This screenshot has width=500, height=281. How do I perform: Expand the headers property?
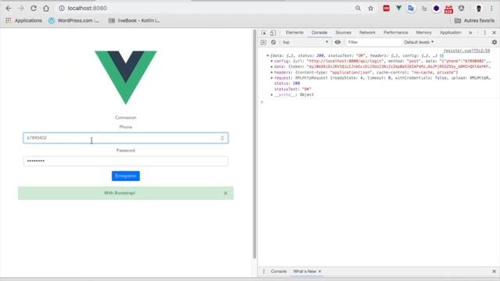272,73
